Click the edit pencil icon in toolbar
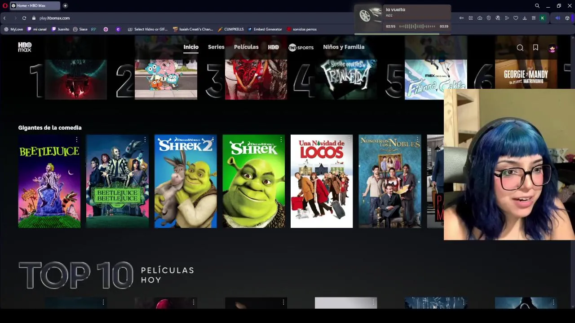Viewport: 575px width, 323px height. point(471,18)
